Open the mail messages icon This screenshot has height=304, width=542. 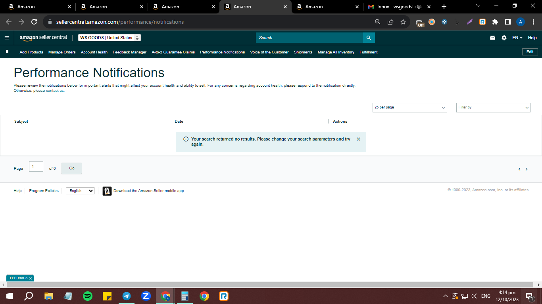point(492,38)
